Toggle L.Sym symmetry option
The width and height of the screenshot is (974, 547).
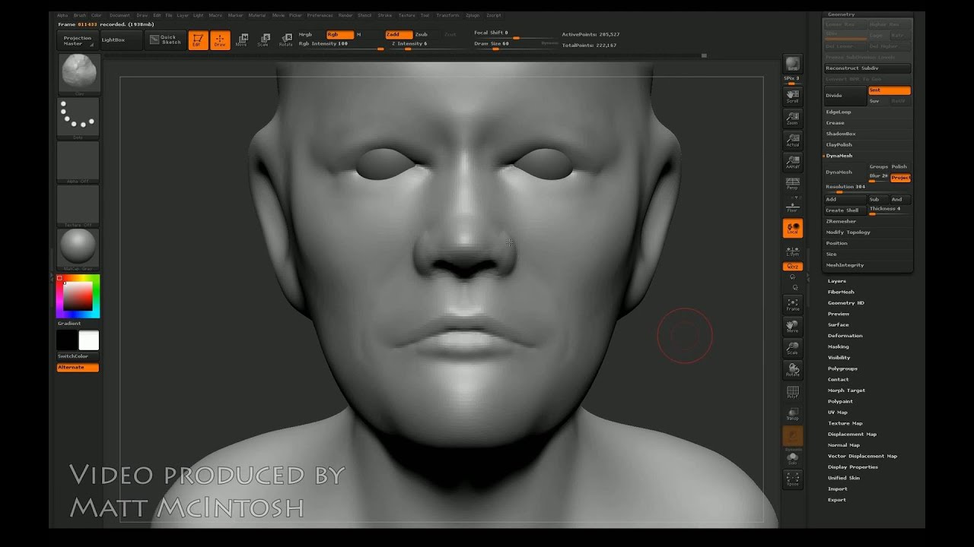(792, 250)
